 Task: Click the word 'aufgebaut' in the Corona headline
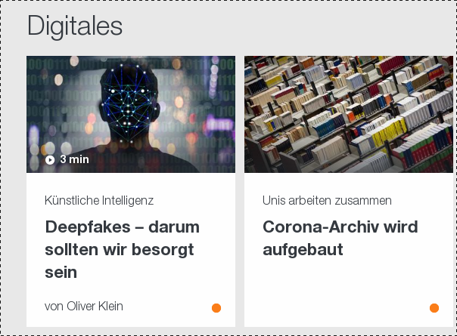[x=303, y=251]
